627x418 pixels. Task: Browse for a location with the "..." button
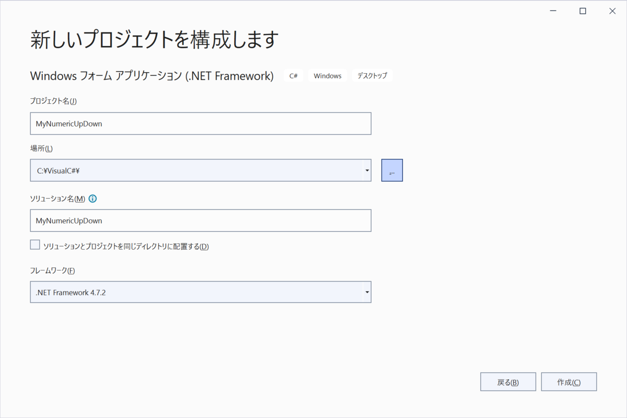coord(391,170)
